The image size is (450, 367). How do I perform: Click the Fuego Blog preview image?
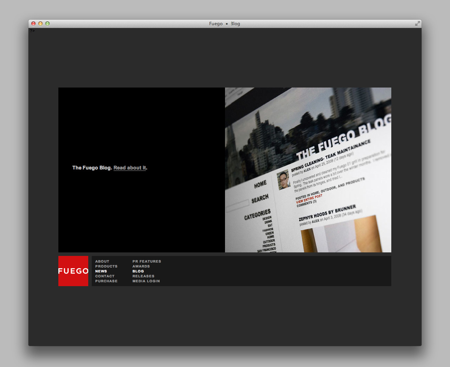308,170
